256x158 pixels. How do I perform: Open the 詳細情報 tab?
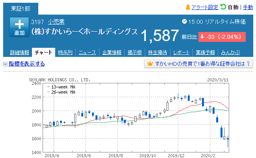coord(19,53)
